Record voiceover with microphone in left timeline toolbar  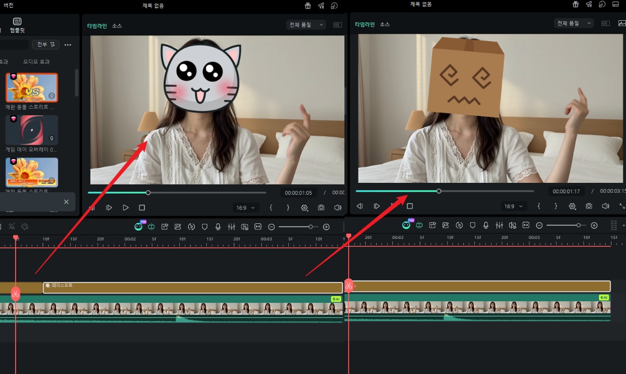tap(218, 226)
